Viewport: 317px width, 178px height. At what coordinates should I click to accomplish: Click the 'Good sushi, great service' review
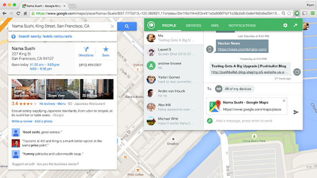click(42, 132)
